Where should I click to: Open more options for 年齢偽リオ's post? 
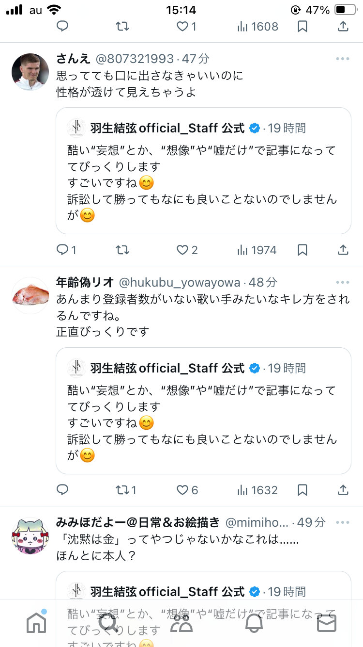[x=342, y=282]
